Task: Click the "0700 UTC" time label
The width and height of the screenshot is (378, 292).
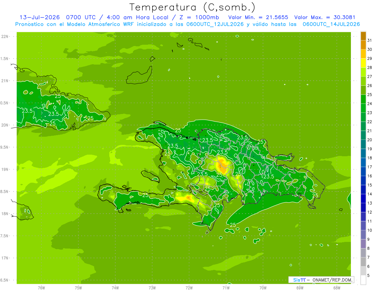Action: click(82, 17)
